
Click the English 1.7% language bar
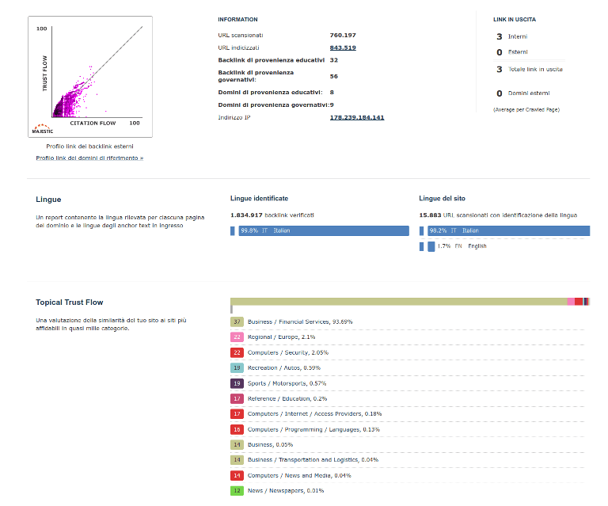[x=431, y=246]
